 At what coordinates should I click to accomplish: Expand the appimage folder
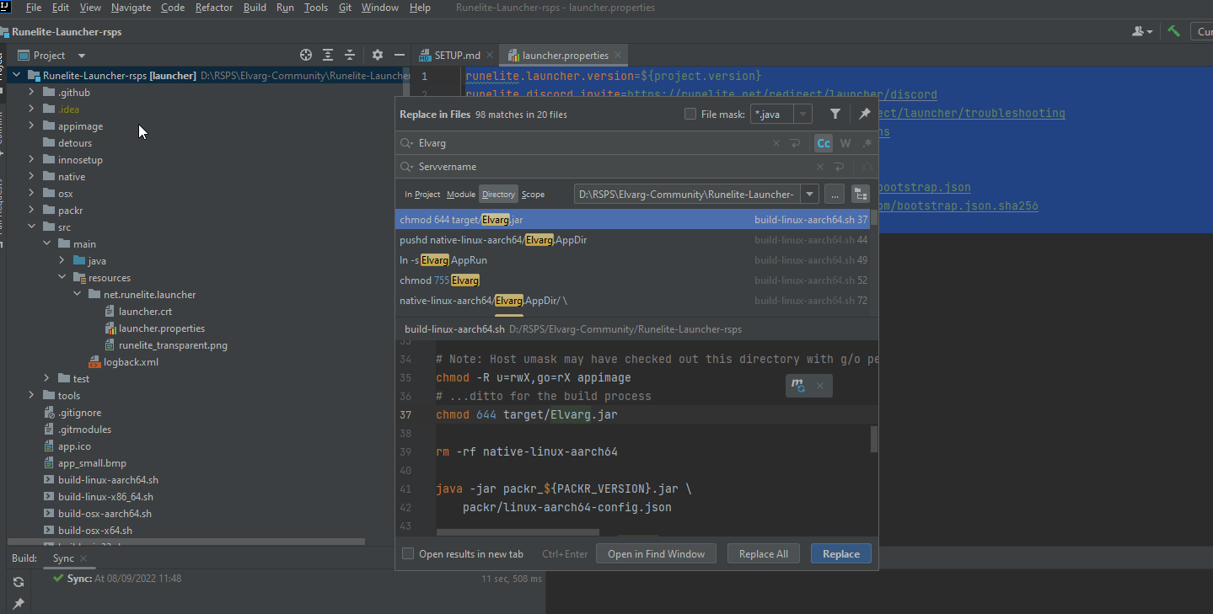[x=31, y=125]
